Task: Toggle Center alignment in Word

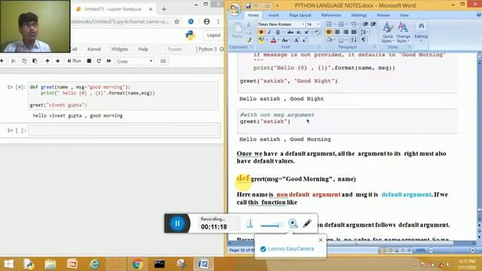Action: point(337,32)
